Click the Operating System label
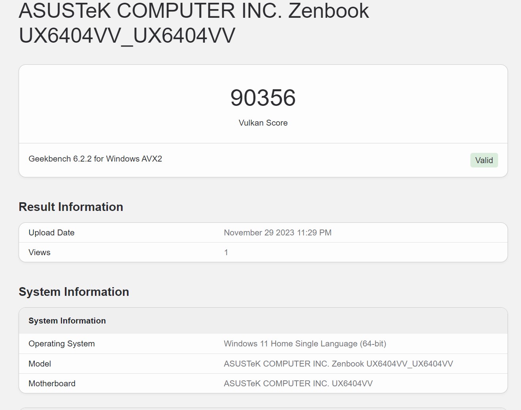This screenshot has width=521, height=410. [x=62, y=344]
